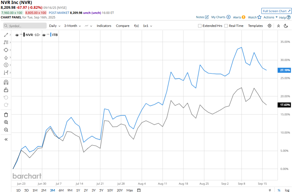Enable the Real-Time checkbox
The image size is (292, 192).
(x=226, y=26)
